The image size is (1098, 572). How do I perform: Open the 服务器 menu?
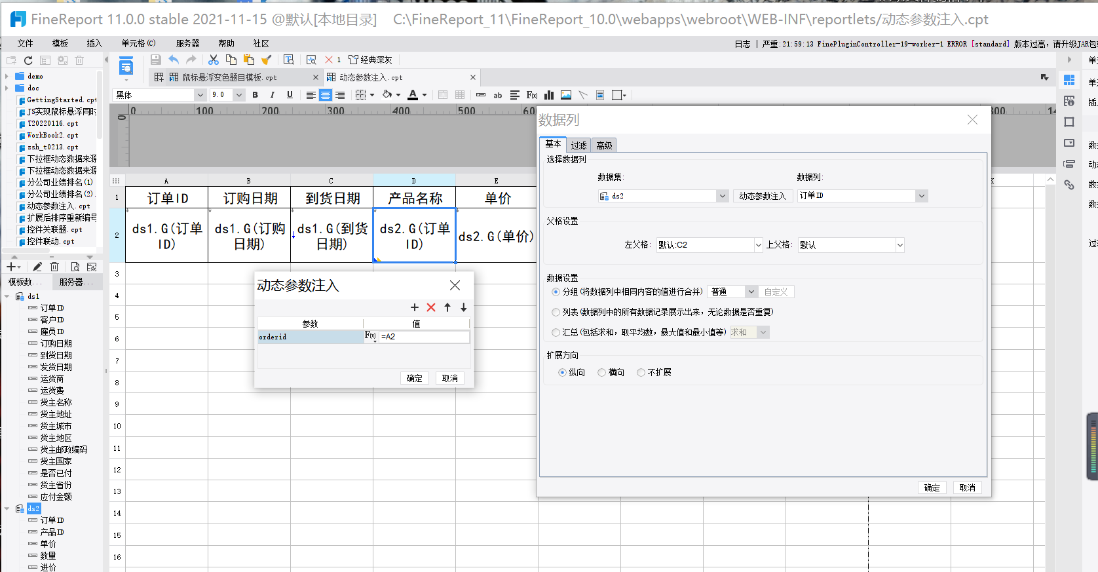tap(187, 43)
